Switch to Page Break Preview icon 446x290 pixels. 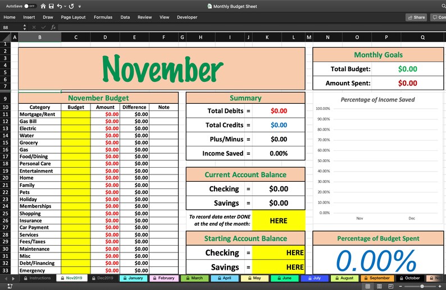390,286
